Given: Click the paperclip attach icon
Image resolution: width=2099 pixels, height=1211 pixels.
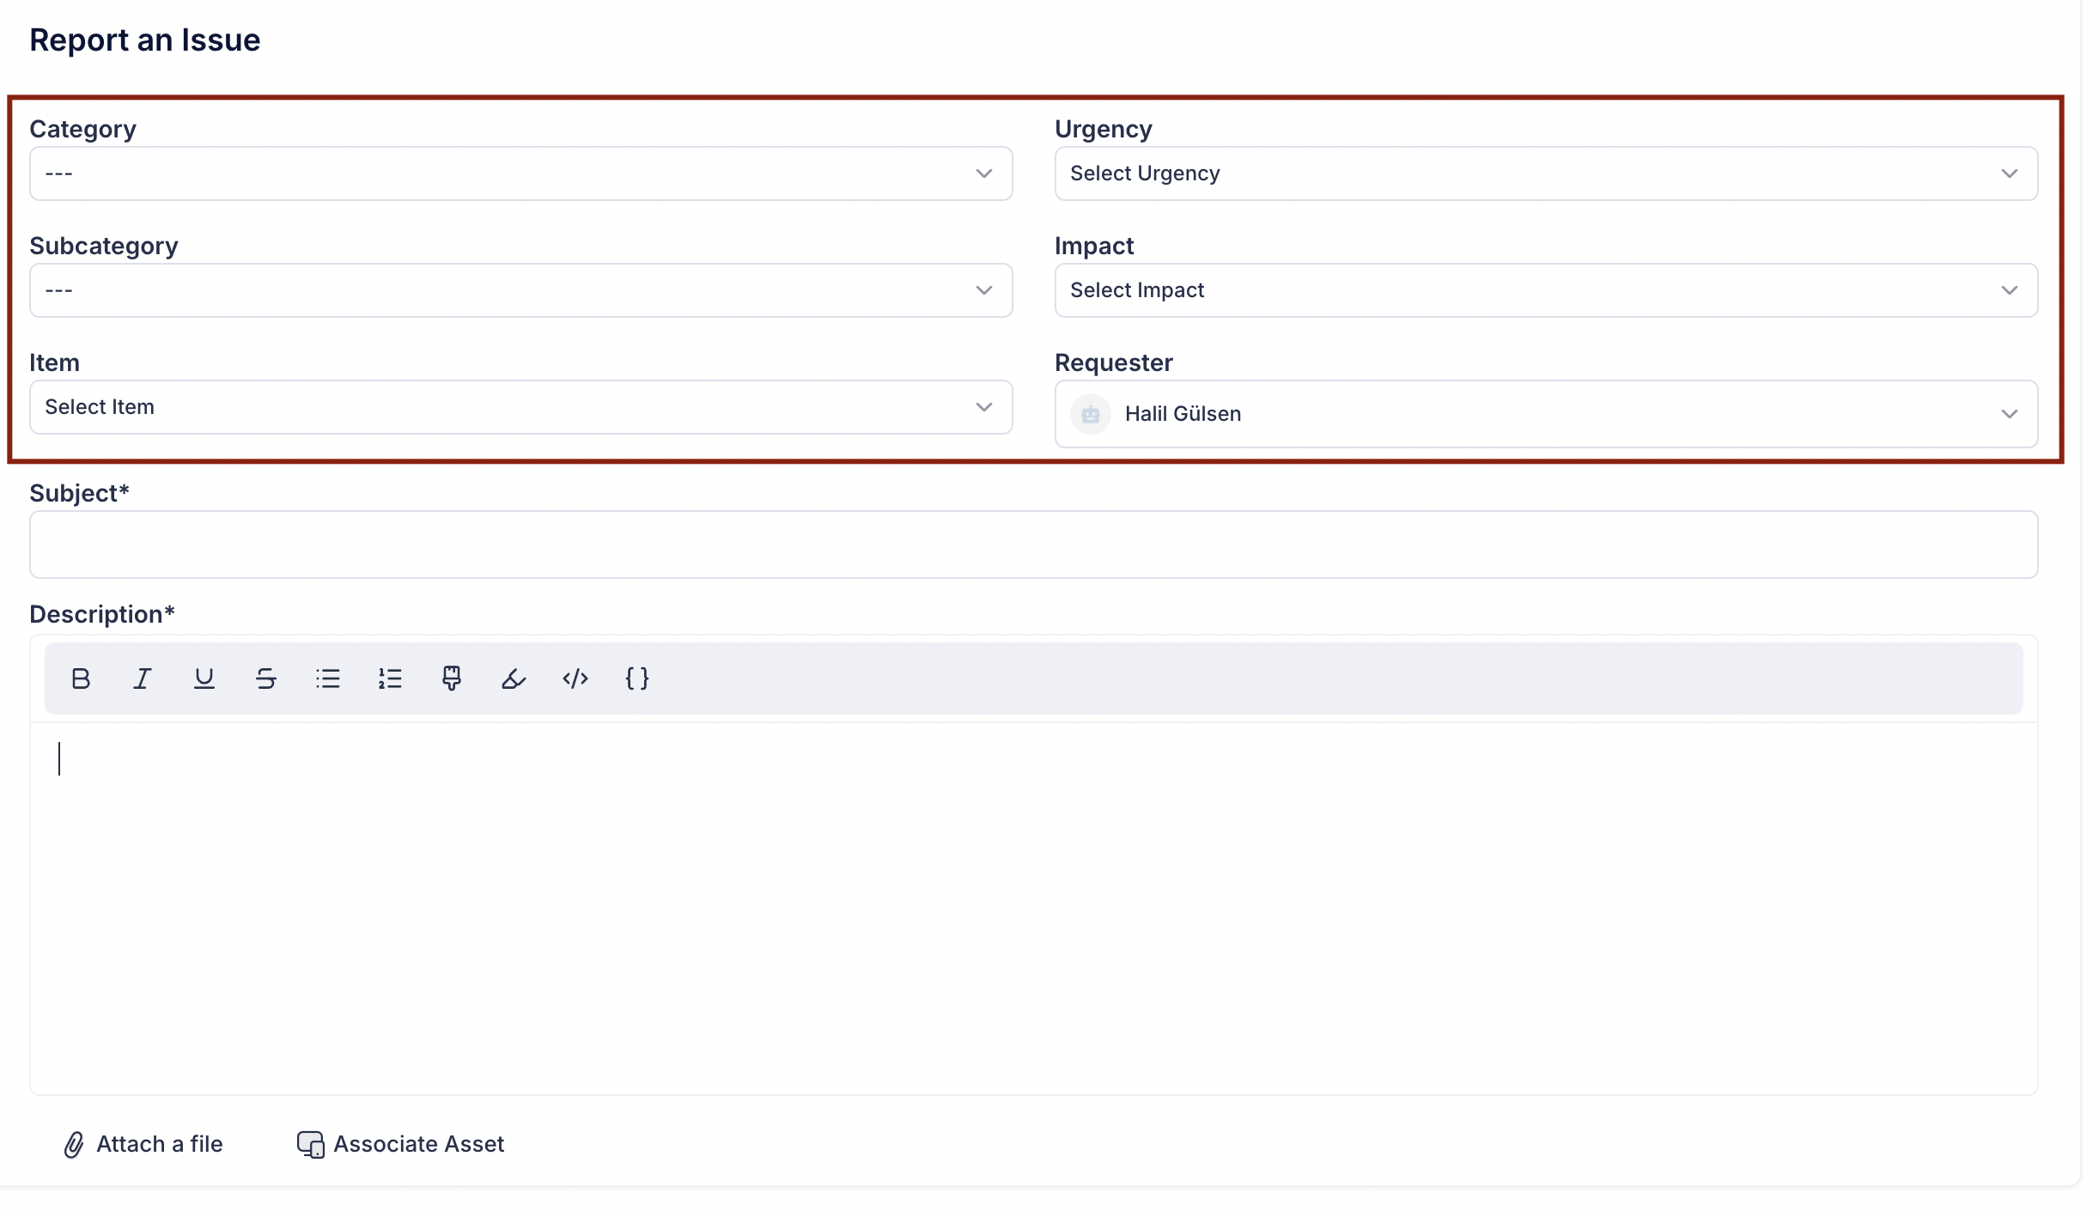Looking at the screenshot, I should pos(74,1144).
